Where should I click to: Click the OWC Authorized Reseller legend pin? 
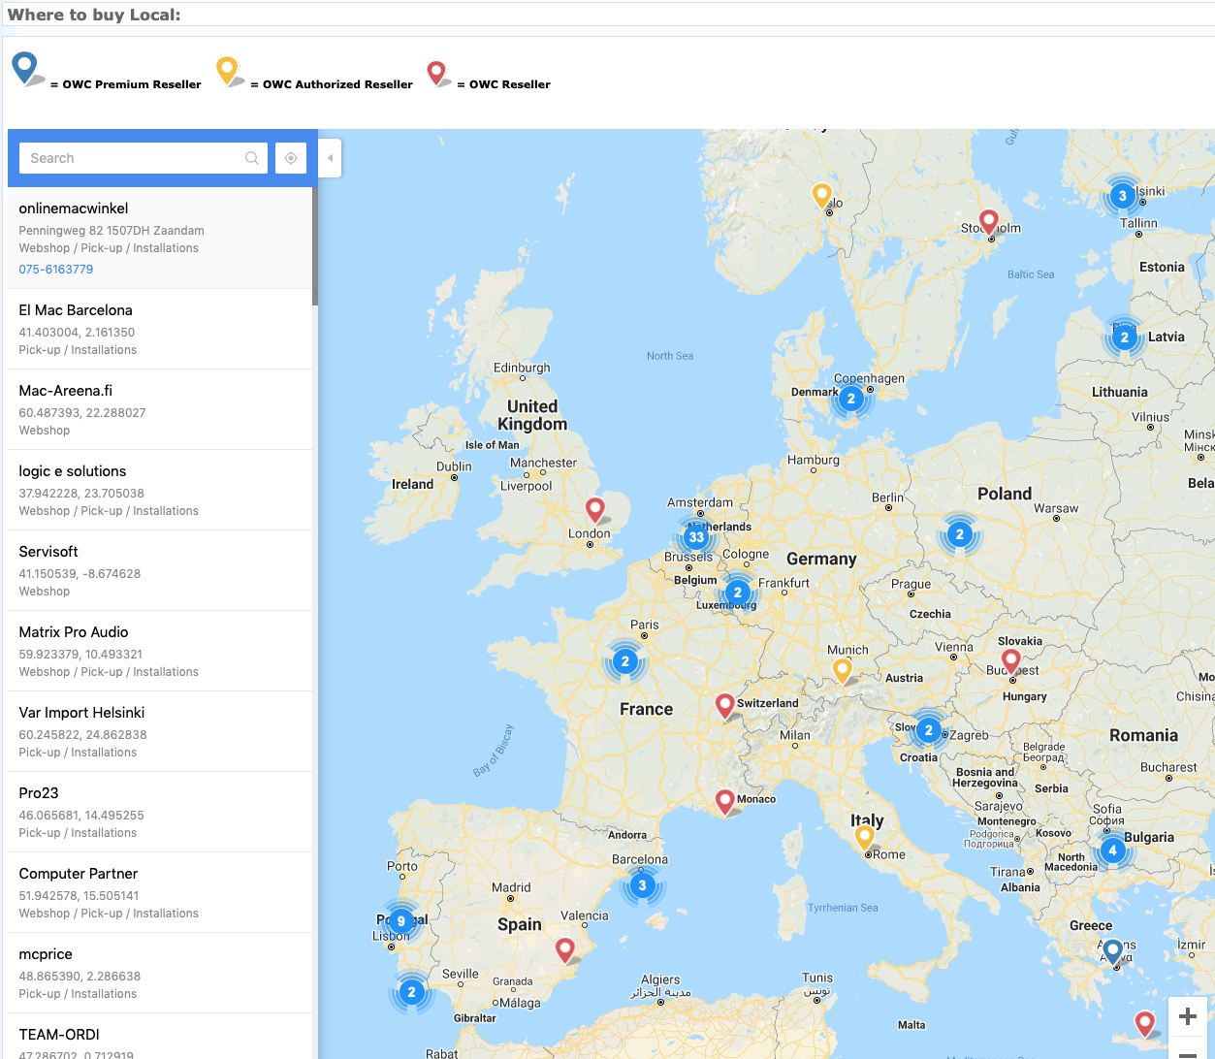229,73
